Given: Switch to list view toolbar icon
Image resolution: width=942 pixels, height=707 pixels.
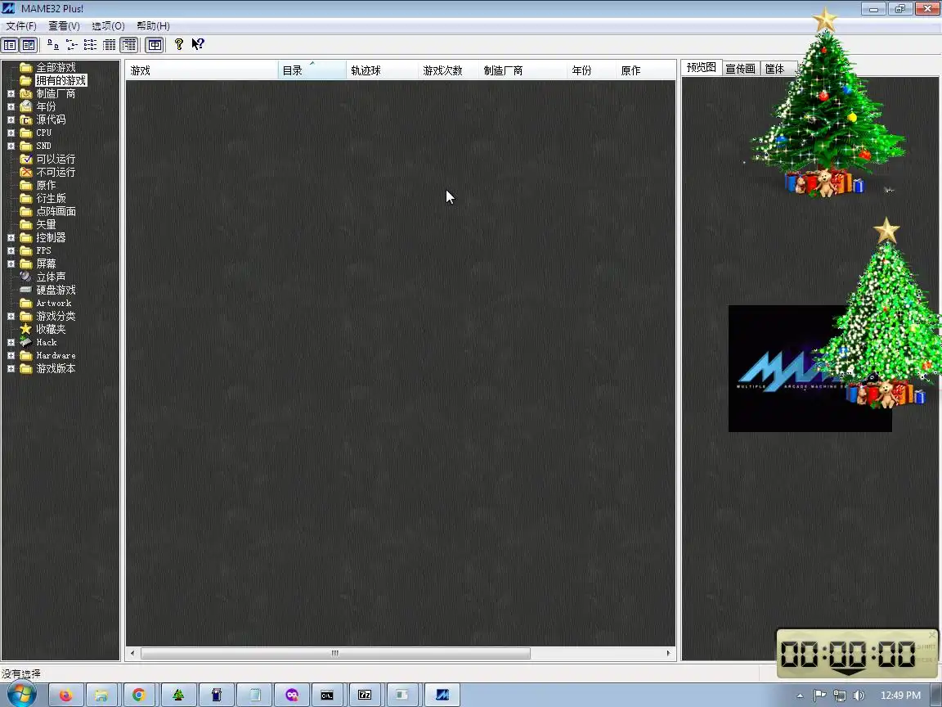Looking at the screenshot, I should [x=90, y=45].
